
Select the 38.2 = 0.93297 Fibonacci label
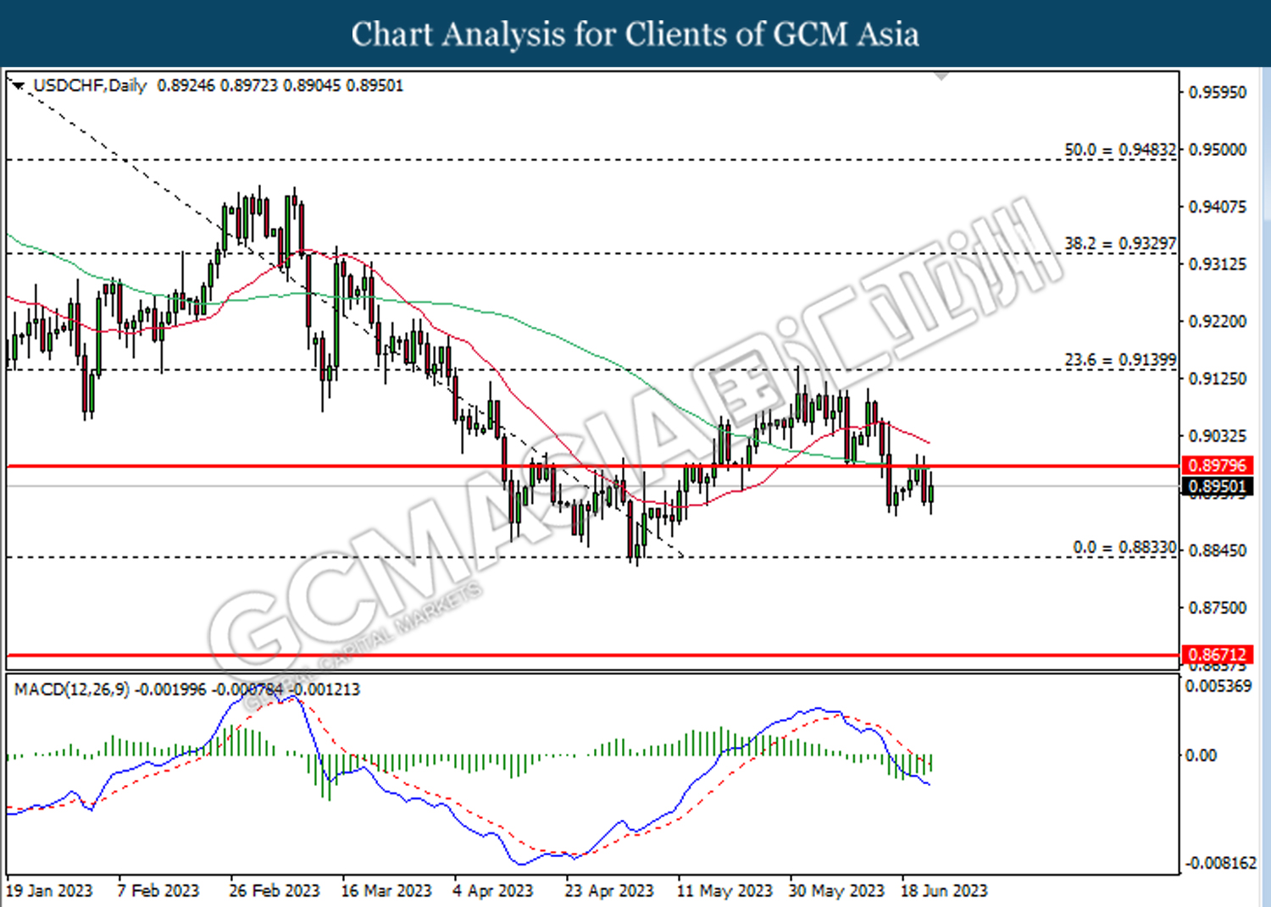tap(1120, 243)
